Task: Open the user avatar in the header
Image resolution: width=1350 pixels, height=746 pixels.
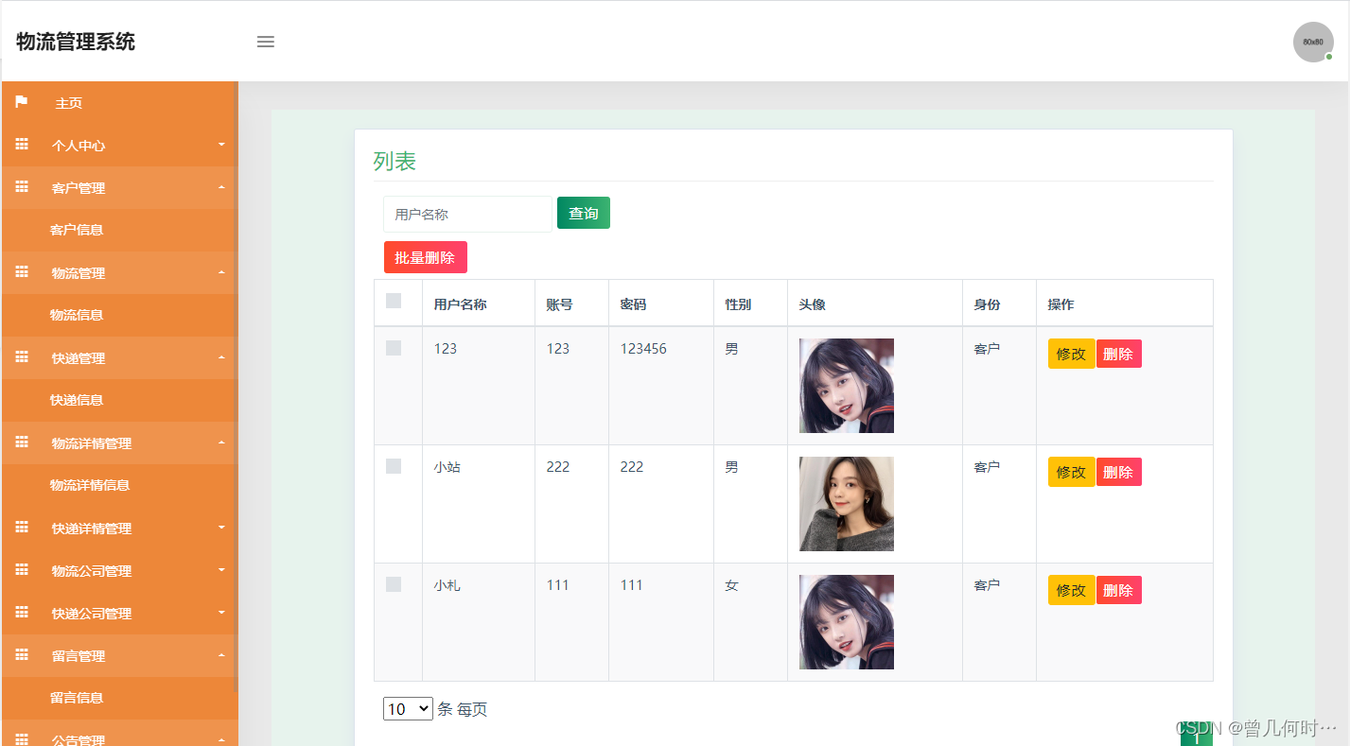Action: pyautogui.click(x=1313, y=42)
